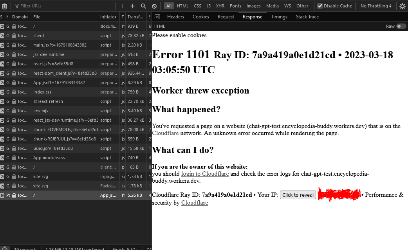Open the network search magnifier
408x250 pixels.
pos(143,6)
